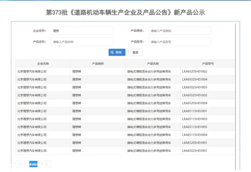This screenshot has height=172, width=251.
Task: Click 插电式增程混合动力多用途乘用车 in the LXA6502SHEVX01 row
Action: click(149, 151)
